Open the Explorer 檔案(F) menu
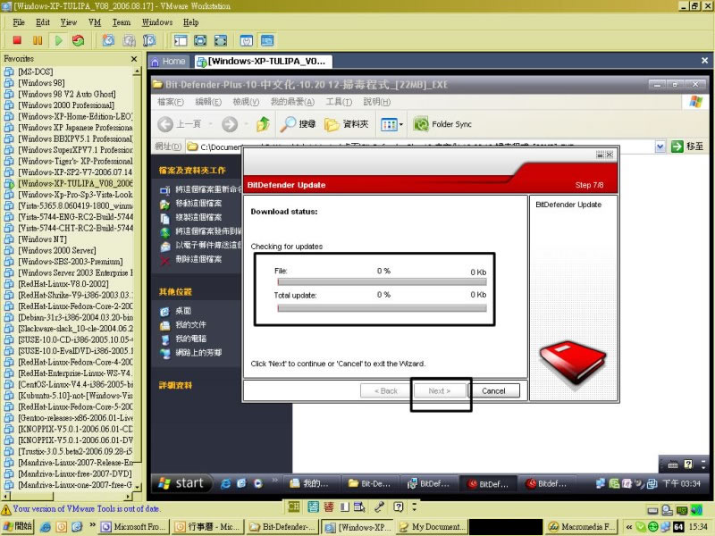Viewport: 715px width, 536px height. tap(171, 102)
